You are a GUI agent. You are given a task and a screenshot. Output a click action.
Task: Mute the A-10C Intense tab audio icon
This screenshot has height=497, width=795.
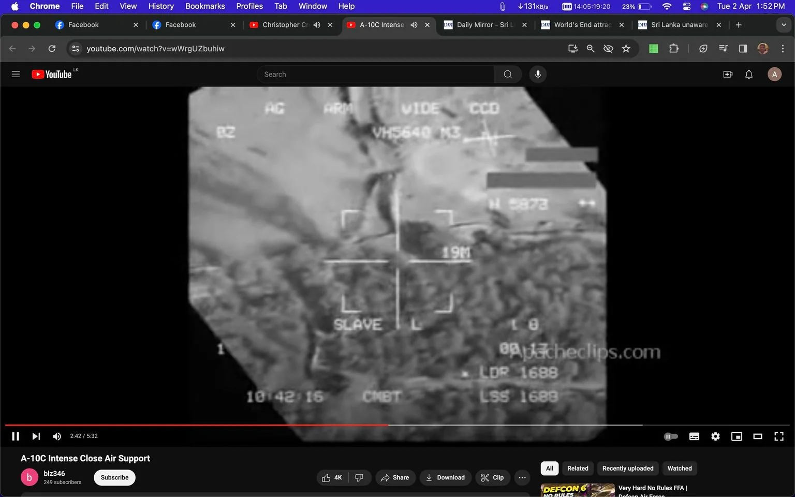414,25
